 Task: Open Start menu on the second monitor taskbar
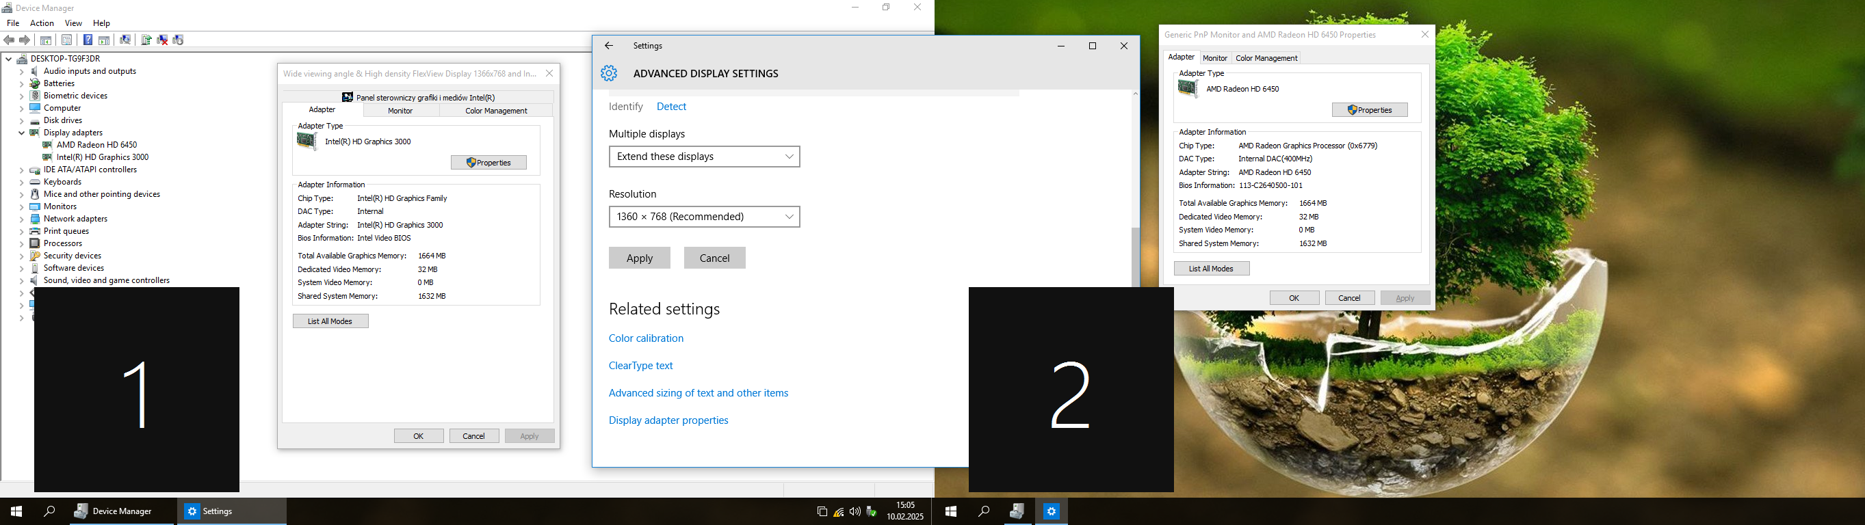[950, 511]
